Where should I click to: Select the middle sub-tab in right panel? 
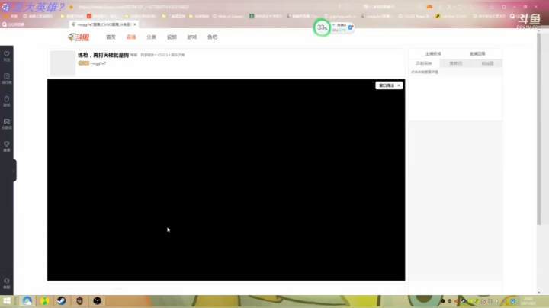456,63
